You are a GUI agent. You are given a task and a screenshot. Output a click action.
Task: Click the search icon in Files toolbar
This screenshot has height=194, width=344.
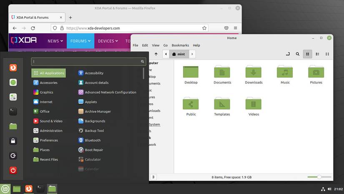[x=297, y=54]
